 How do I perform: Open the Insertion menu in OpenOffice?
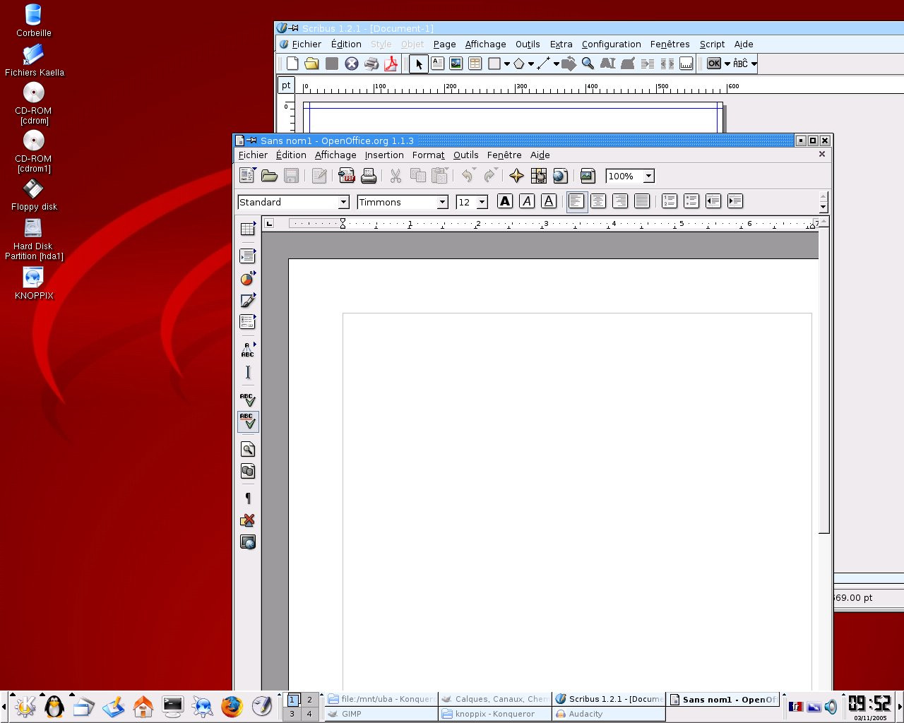coord(384,155)
